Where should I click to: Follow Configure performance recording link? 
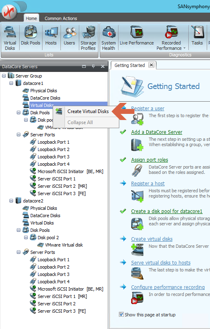coord(168,287)
